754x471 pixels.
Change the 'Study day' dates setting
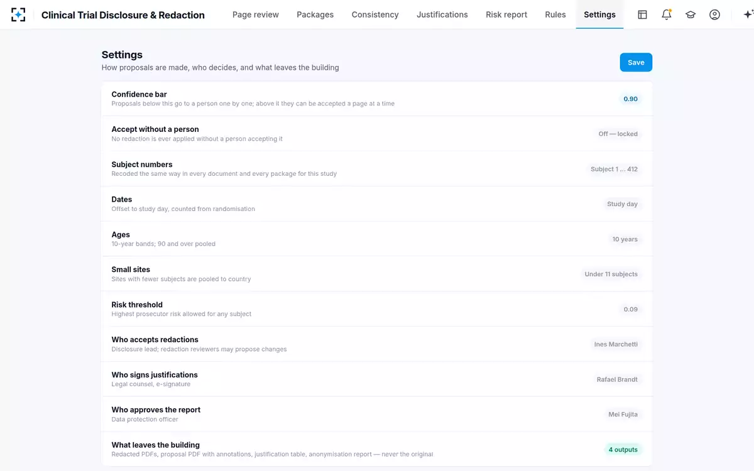622,204
